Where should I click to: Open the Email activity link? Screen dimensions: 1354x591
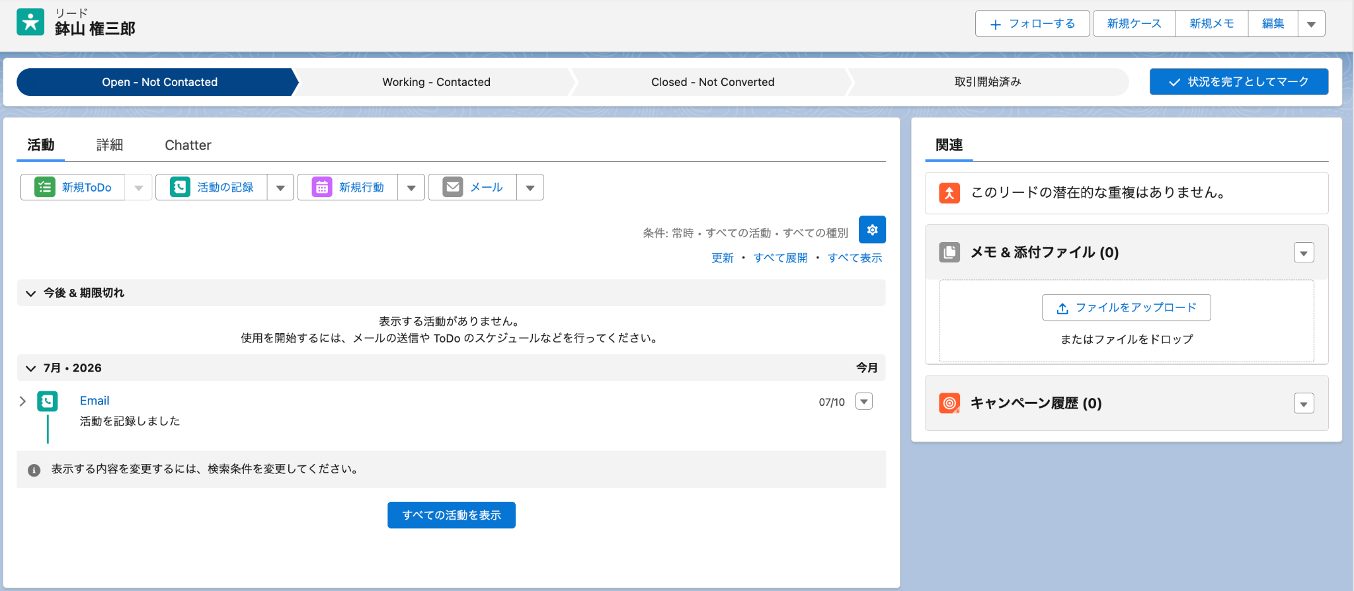click(x=95, y=401)
